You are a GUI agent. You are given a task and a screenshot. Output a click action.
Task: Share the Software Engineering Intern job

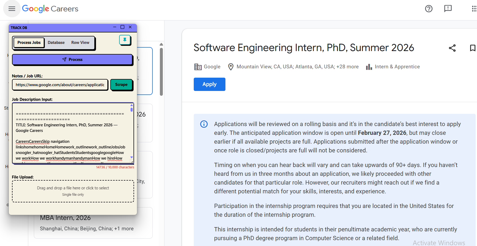[x=452, y=48]
